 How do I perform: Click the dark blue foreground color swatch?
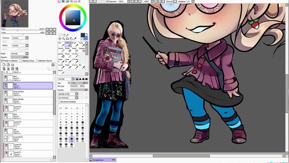tap(83, 35)
